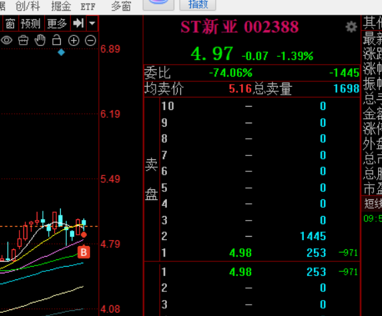The height and width of the screenshot is (316, 382).
Task: Click the 均卖价 value 5.16
Action: tap(240, 89)
